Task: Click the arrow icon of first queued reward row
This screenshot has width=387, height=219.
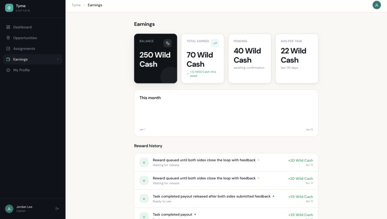Action: tap(144, 162)
